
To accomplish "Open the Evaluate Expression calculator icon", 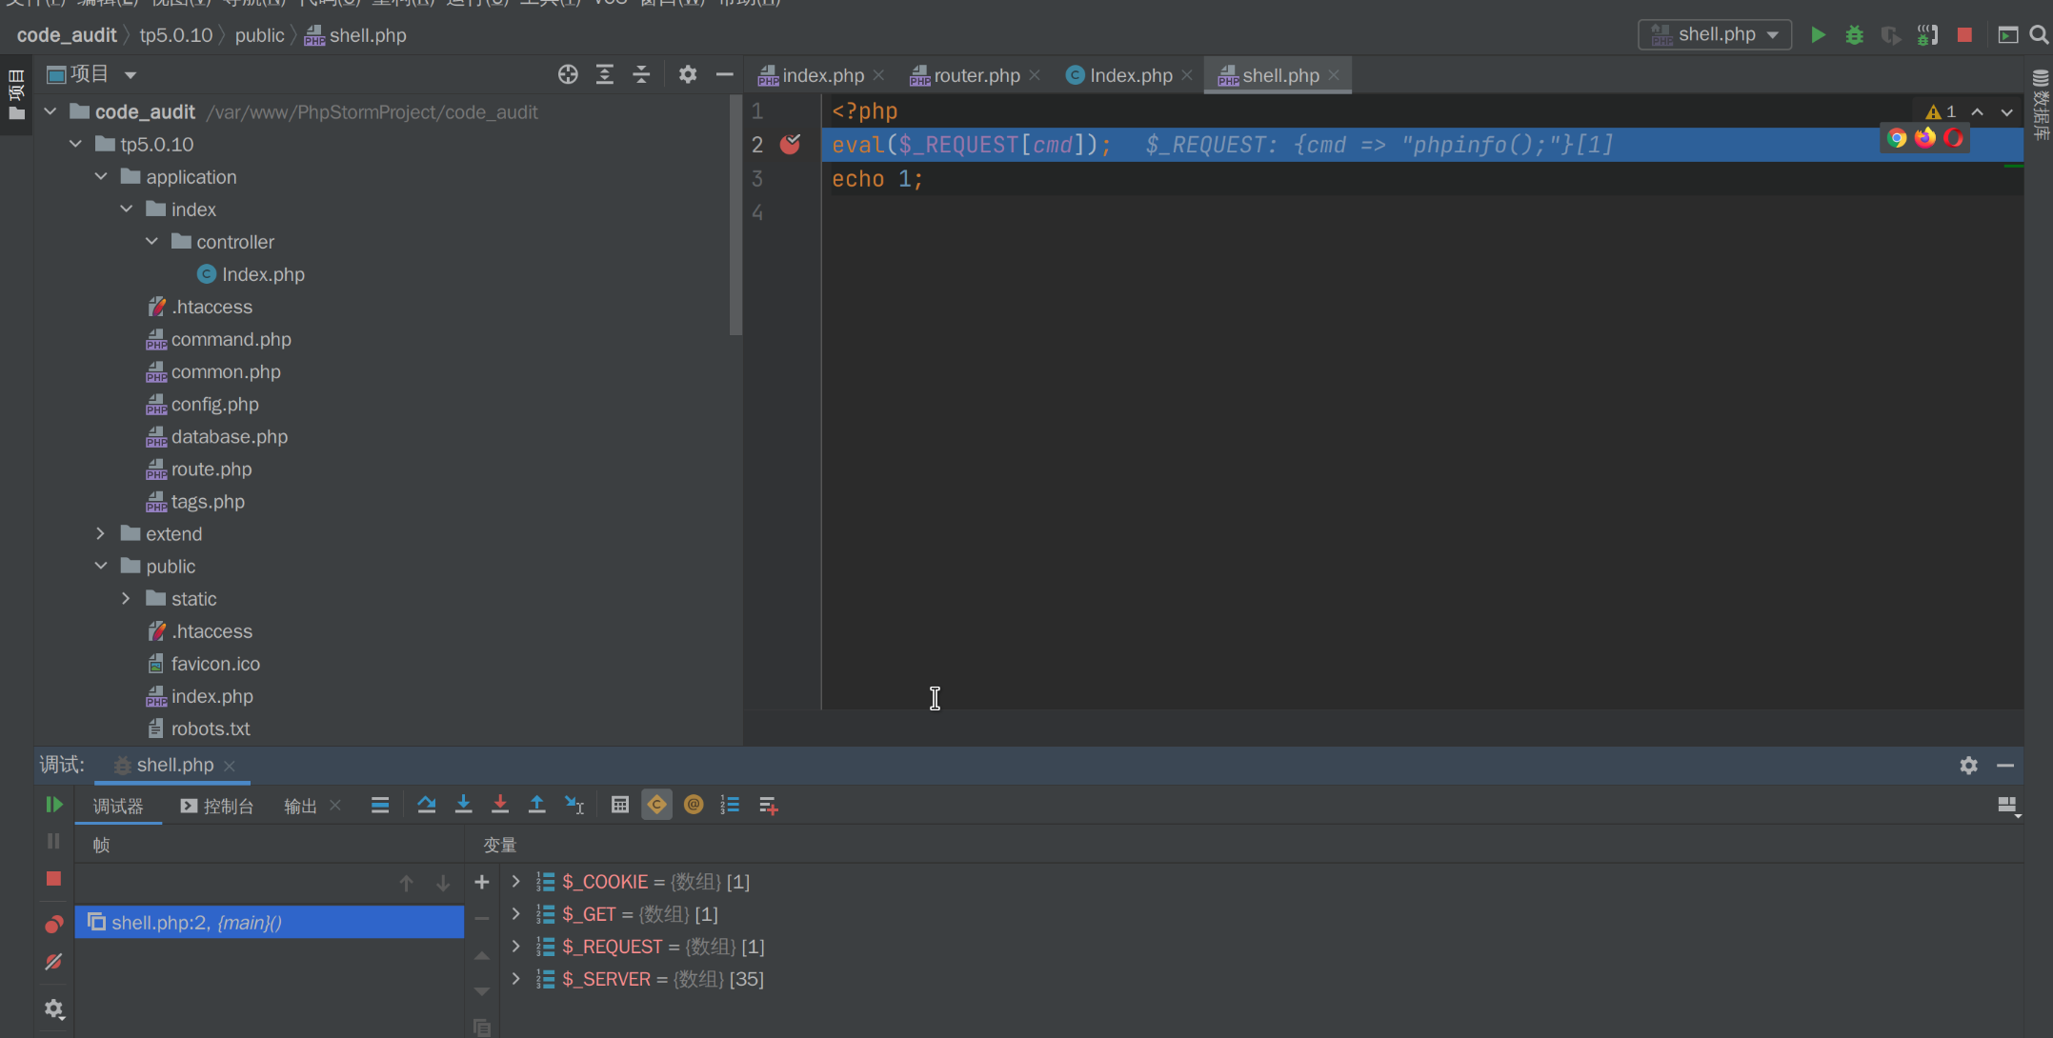I will tap(620, 806).
